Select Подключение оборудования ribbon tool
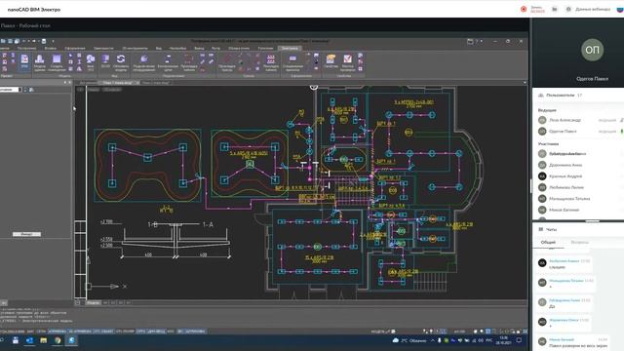The width and height of the screenshot is (624, 351). 143,62
